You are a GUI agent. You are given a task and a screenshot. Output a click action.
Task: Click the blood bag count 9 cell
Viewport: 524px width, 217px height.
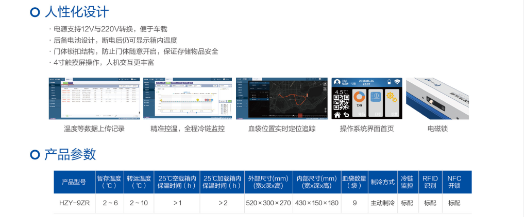click(x=354, y=203)
